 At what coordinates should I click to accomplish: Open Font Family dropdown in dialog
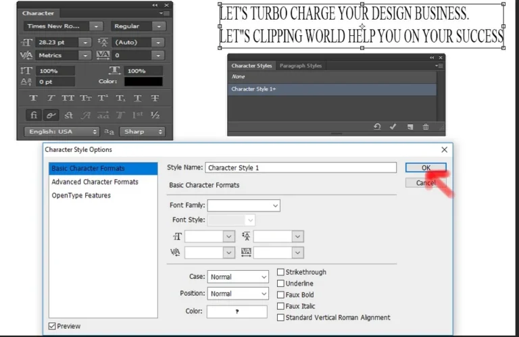[243, 205]
